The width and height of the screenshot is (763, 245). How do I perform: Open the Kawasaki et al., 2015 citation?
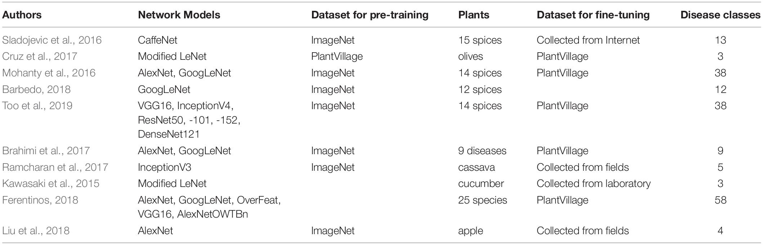click(x=51, y=184)
